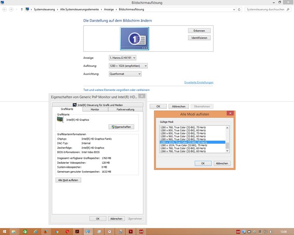Select '1280 x 800, True Color (32-Bit), 60 Hertz'
The width and height of the screenshot is (294, 235).
(x=193, y=130)
